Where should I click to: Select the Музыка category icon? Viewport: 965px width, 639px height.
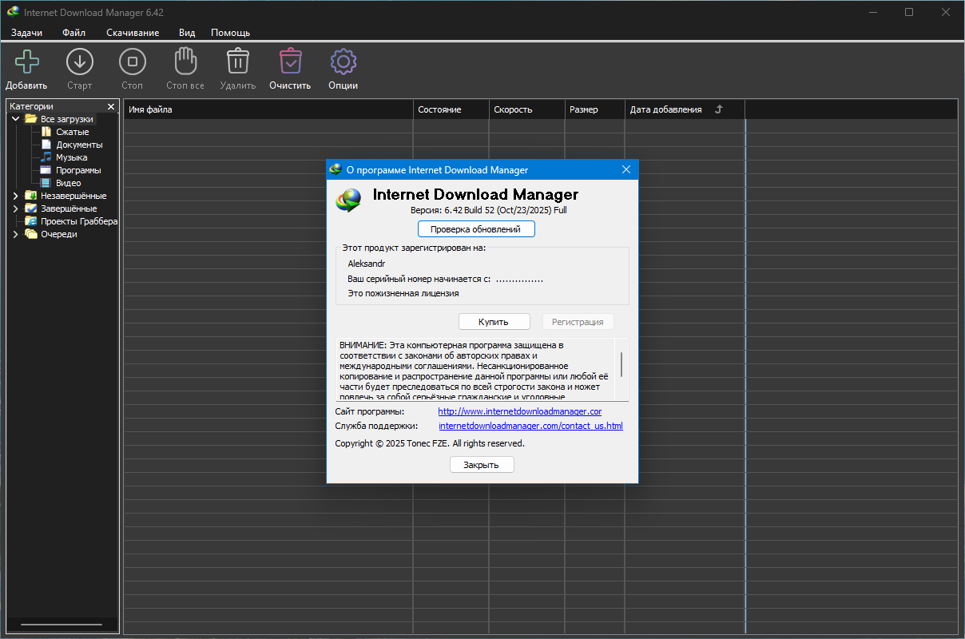click(x=46, y=157)
